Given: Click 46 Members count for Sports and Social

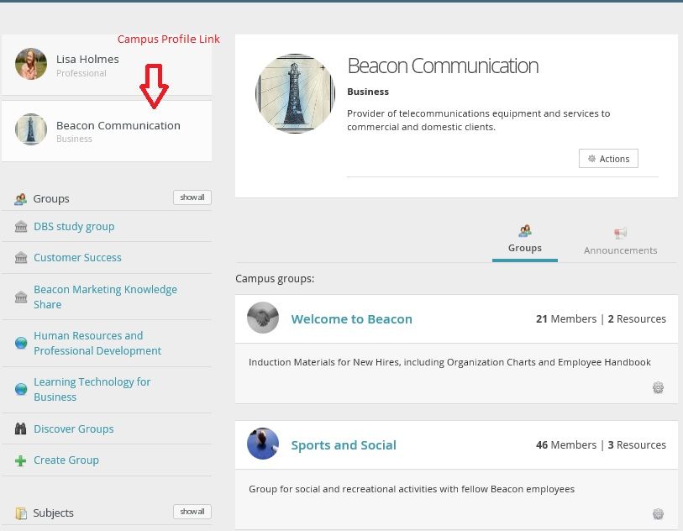Looking at the screenshot, I should (566, 444).
